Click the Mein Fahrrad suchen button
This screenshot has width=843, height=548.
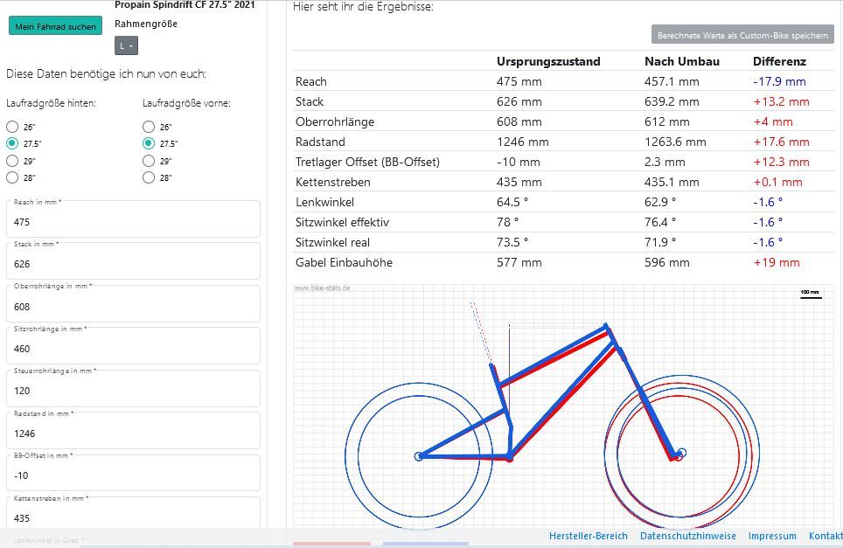[55, 26]
